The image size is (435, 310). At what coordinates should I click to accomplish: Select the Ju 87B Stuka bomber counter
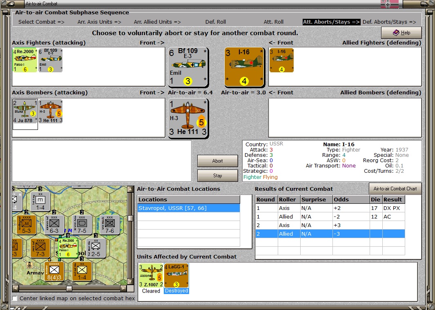coord(25,111)
